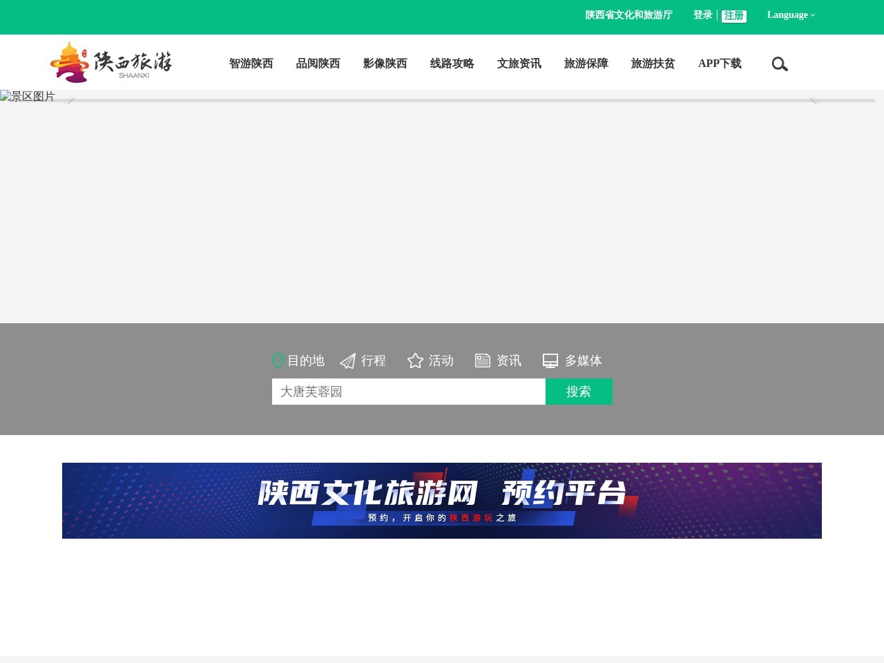Viewport: 884px width, 663px height.
Task: Open the 文旅资讯 menu
Action: 519,64
